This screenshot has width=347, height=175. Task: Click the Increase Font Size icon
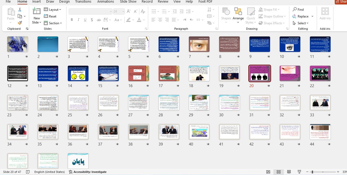coord(129,11)
